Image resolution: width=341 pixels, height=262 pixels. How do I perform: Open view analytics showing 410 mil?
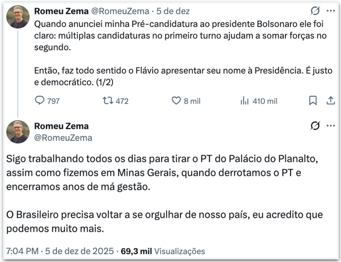pyautogui.click(x=245, y=101)
